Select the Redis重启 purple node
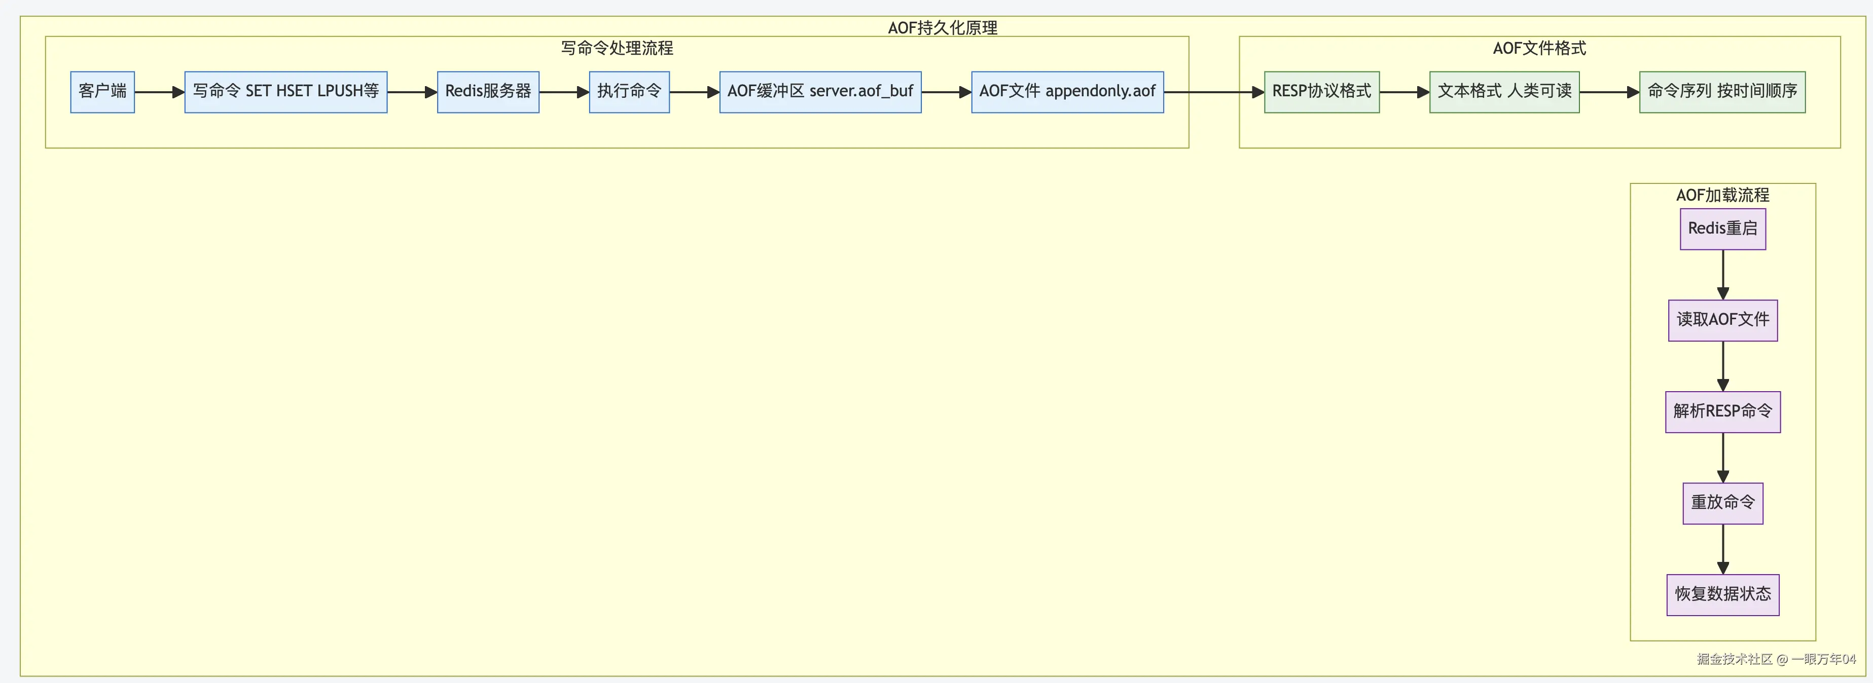The width and height of the screenshot is (1873, 683). [1722, 229]
